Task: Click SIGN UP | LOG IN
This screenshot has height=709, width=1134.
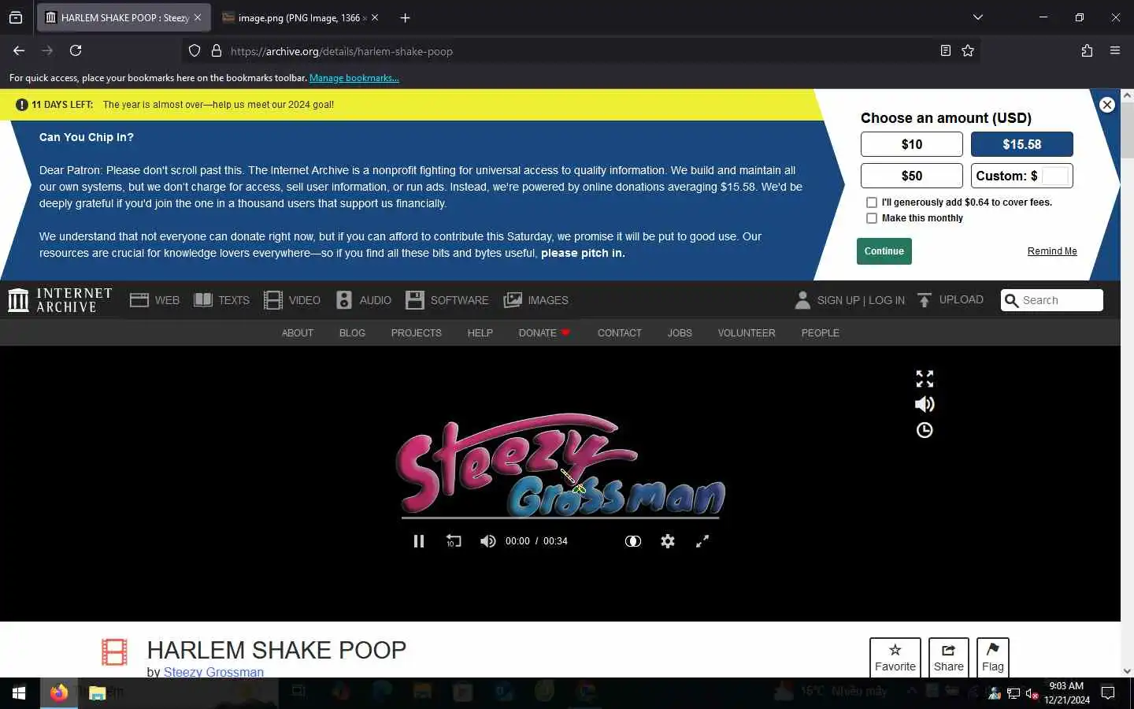Action: coord(861,300)
